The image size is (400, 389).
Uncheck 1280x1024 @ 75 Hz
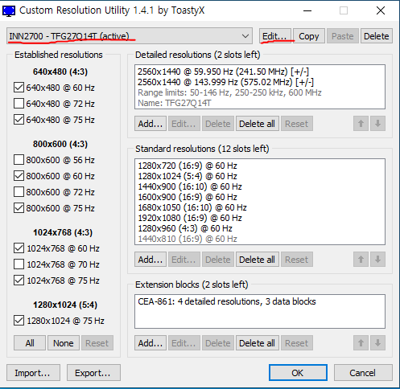coord(19,321)
